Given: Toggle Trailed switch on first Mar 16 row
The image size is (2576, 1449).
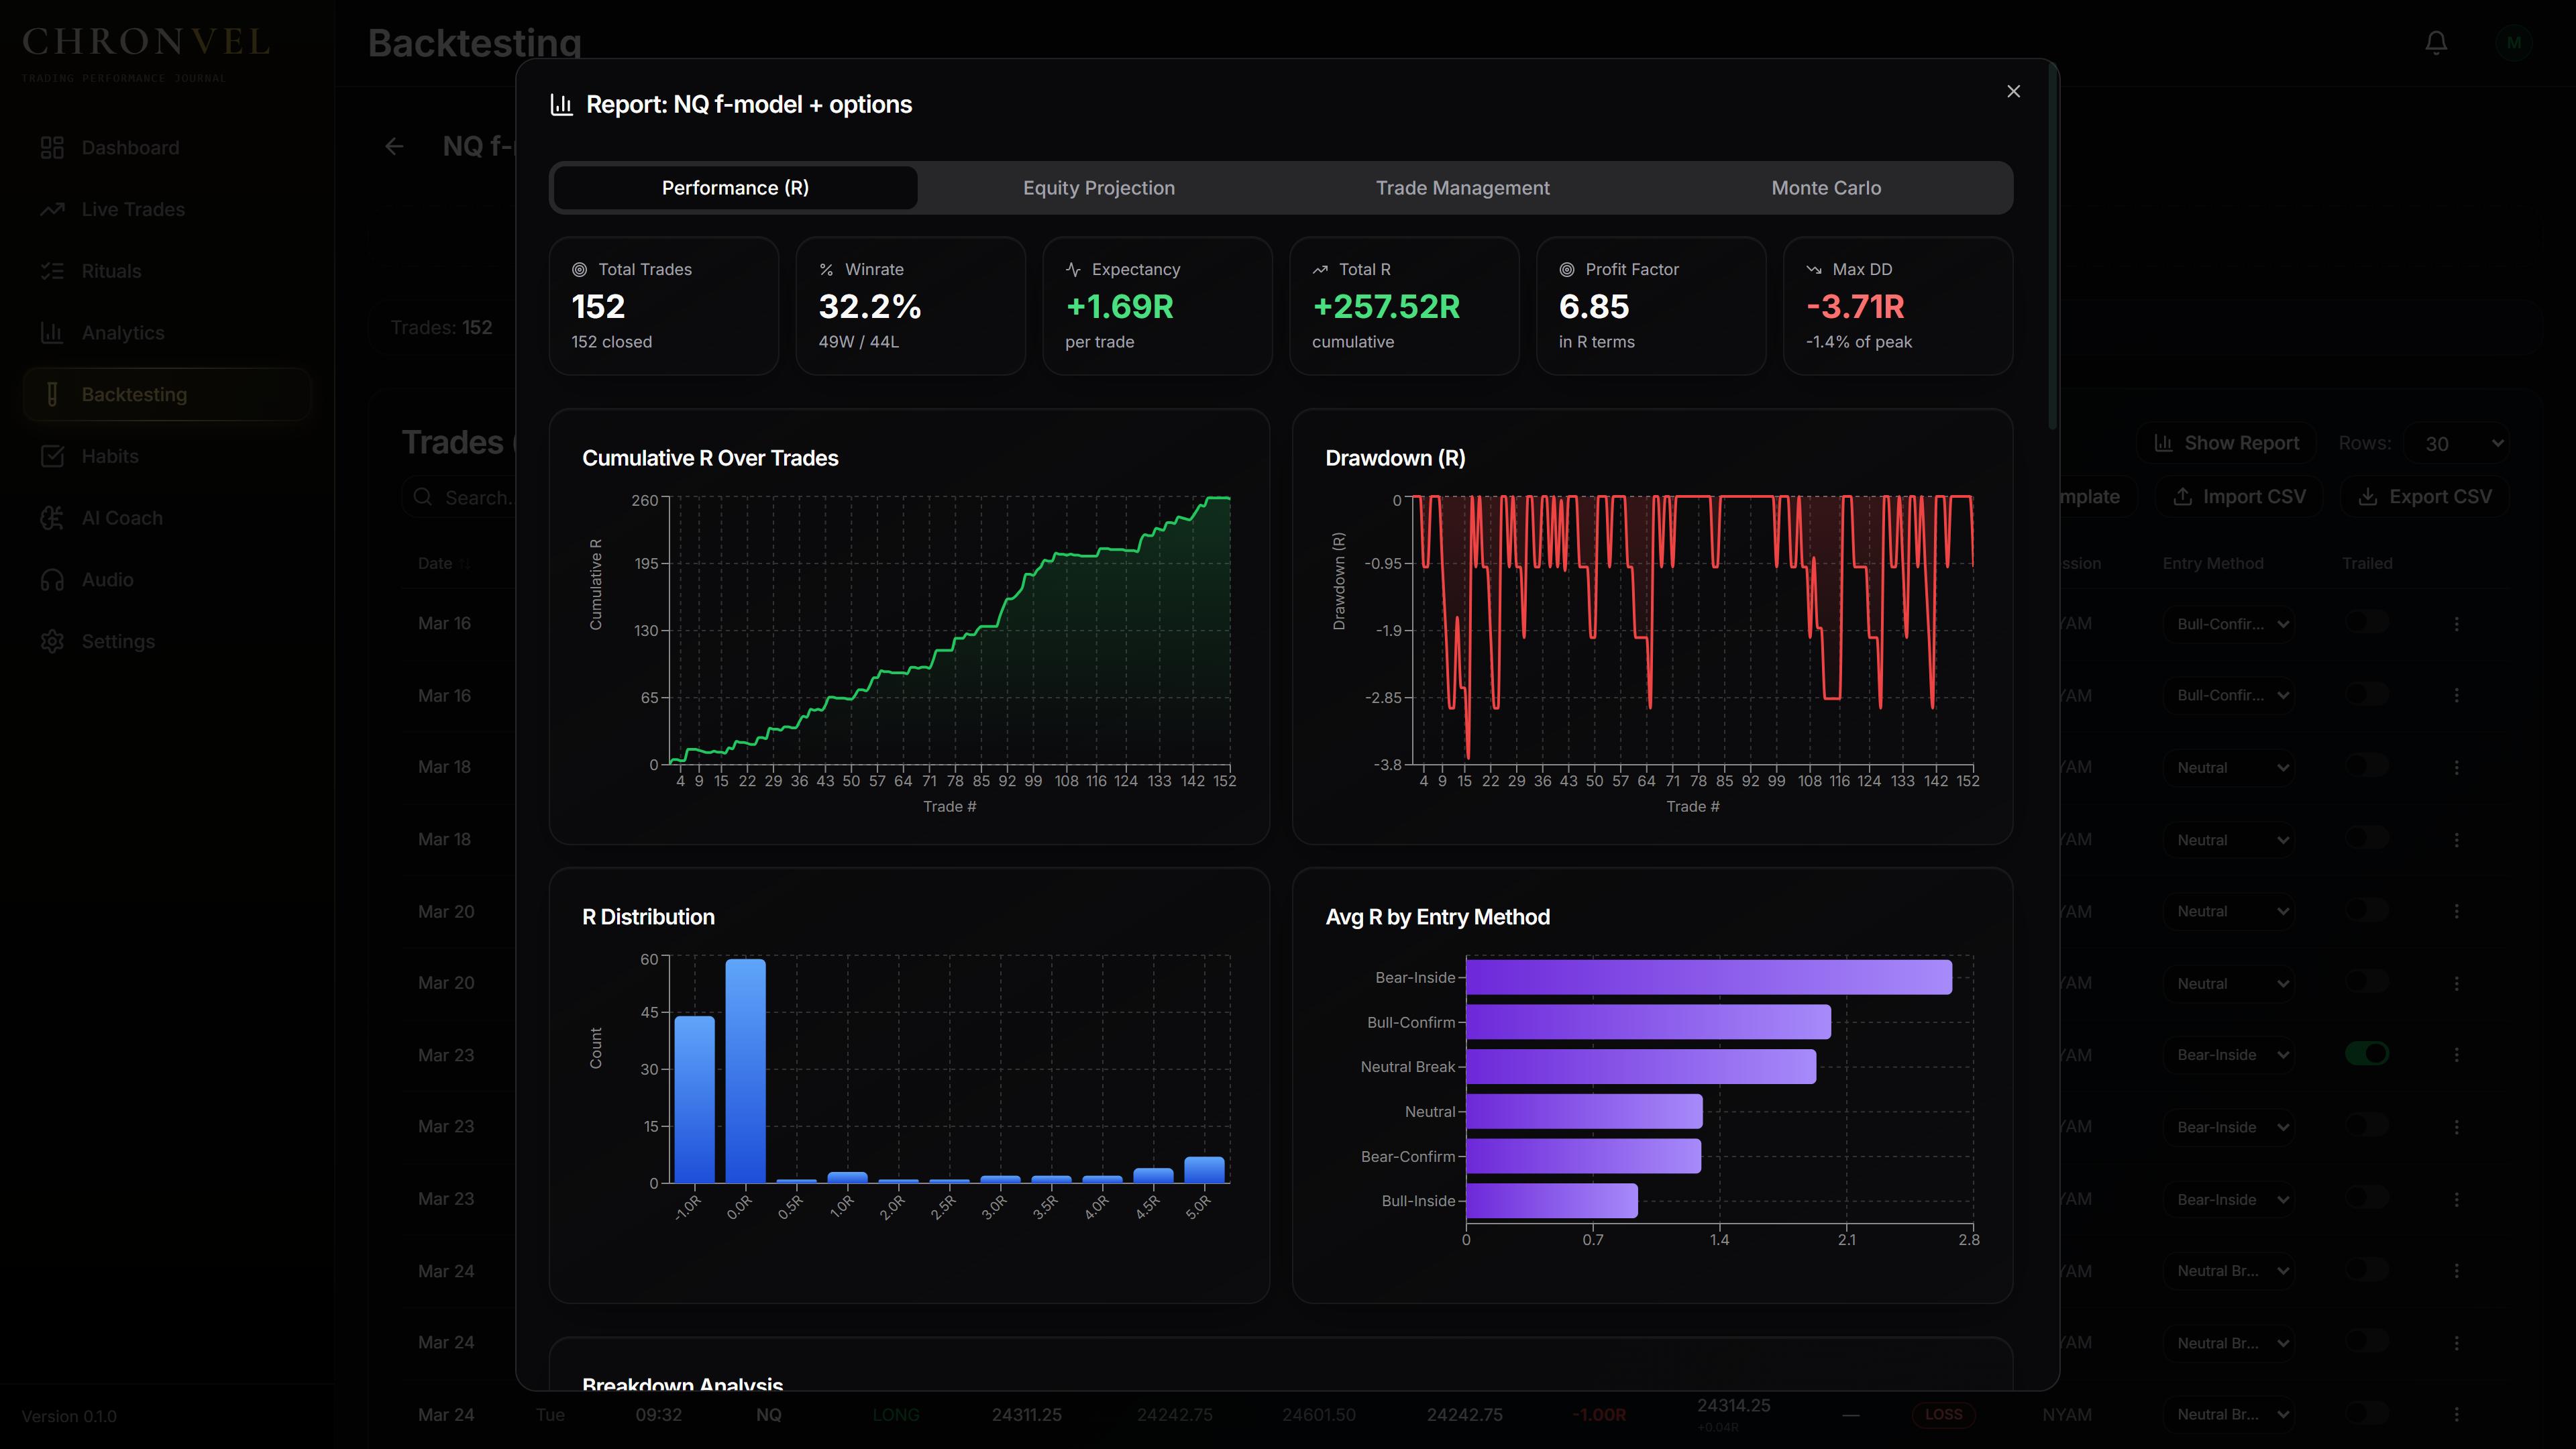Looking at the screenshot, I should tap(2367, 622).
